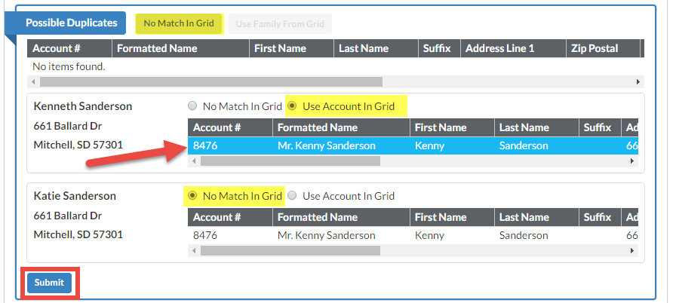Click left scroll arrow in top duplicates grid
676x303 pixels.
[32, 81]
